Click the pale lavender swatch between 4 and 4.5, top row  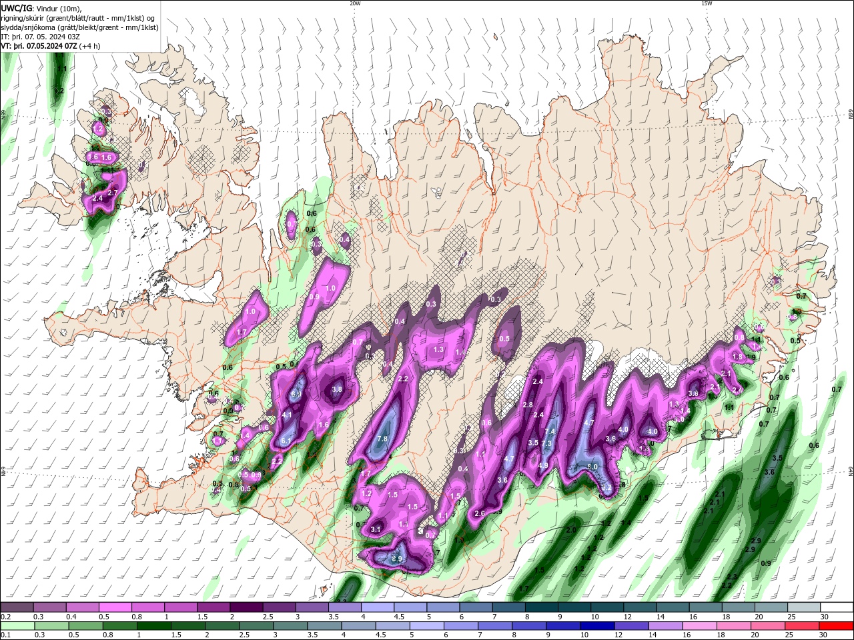click(378, 607)
